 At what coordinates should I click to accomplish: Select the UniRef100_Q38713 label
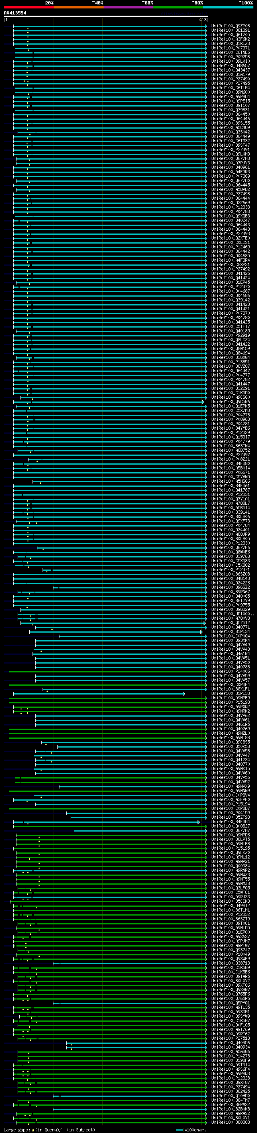pyautogui.click(x=230, y=963)
